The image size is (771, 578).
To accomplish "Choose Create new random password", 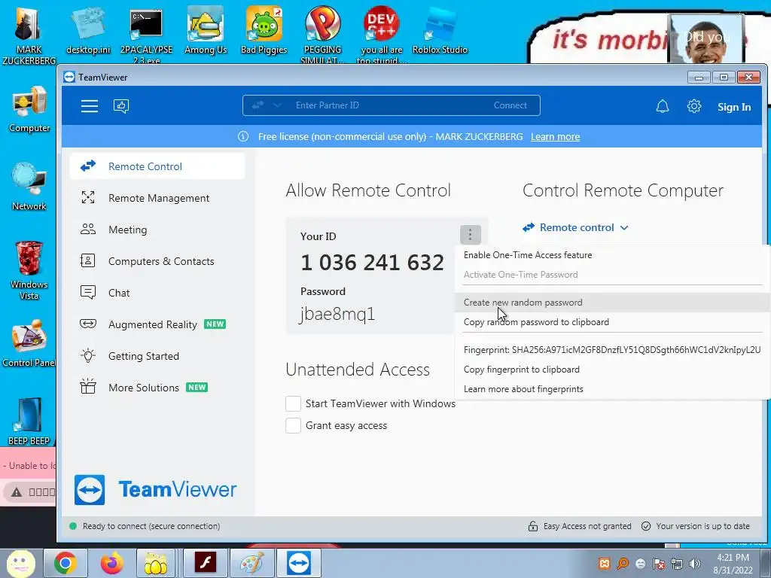I will point(612,303).
